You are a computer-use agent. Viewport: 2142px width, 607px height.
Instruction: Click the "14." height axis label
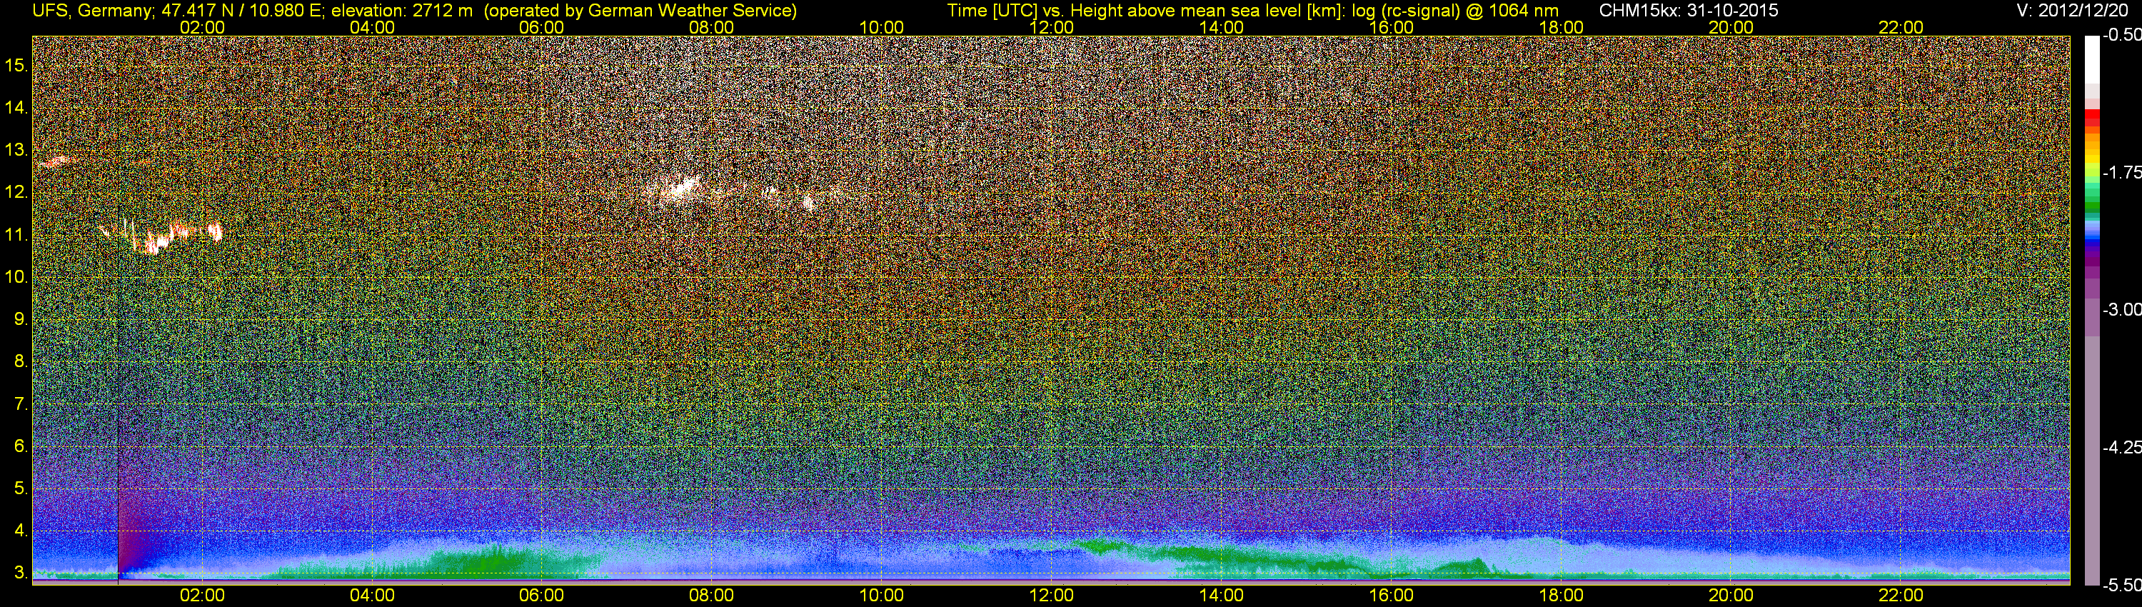(x=16, y=107)
